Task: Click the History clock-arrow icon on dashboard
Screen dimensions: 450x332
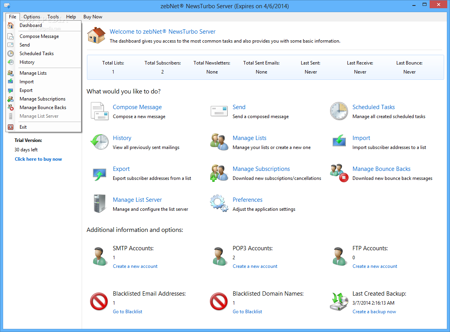Action: click(x=99, y=142)
